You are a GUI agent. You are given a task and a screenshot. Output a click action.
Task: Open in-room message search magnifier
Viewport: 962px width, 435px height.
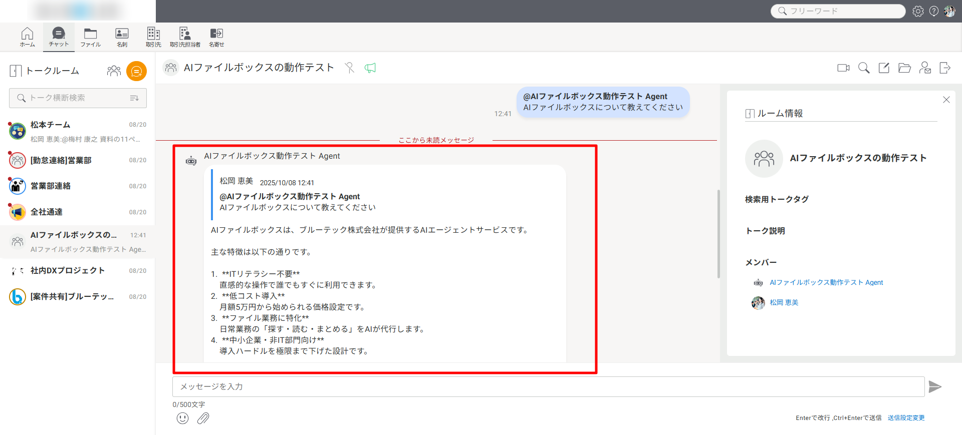tap(864, 68)
